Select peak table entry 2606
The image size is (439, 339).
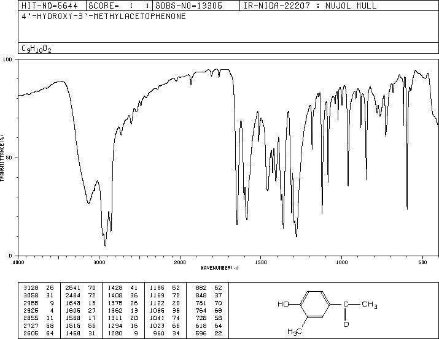(31, 333)
